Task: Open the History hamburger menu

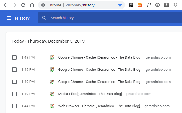Action: click(9, 18)
